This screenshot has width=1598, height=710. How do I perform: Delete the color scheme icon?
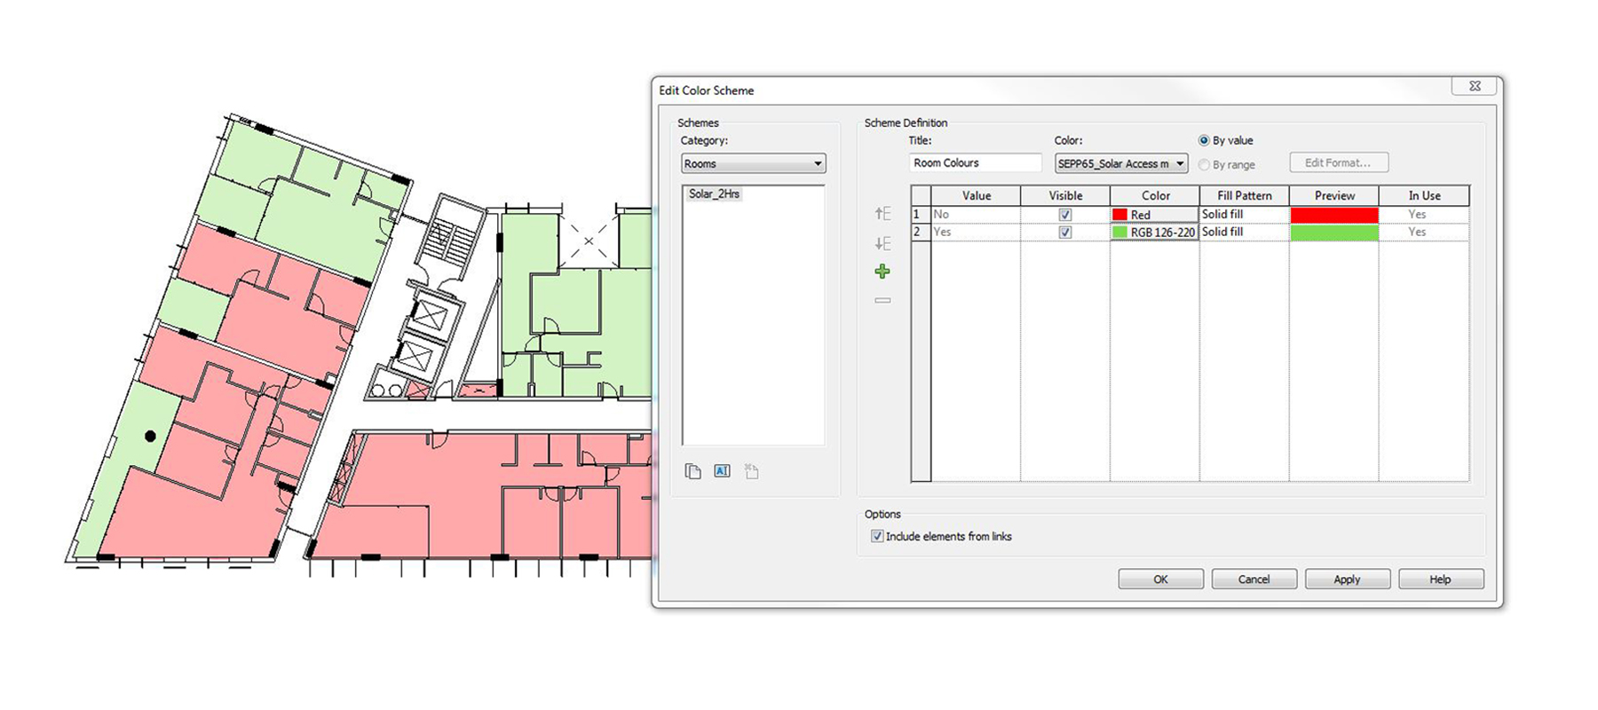(x=751, y=471)
